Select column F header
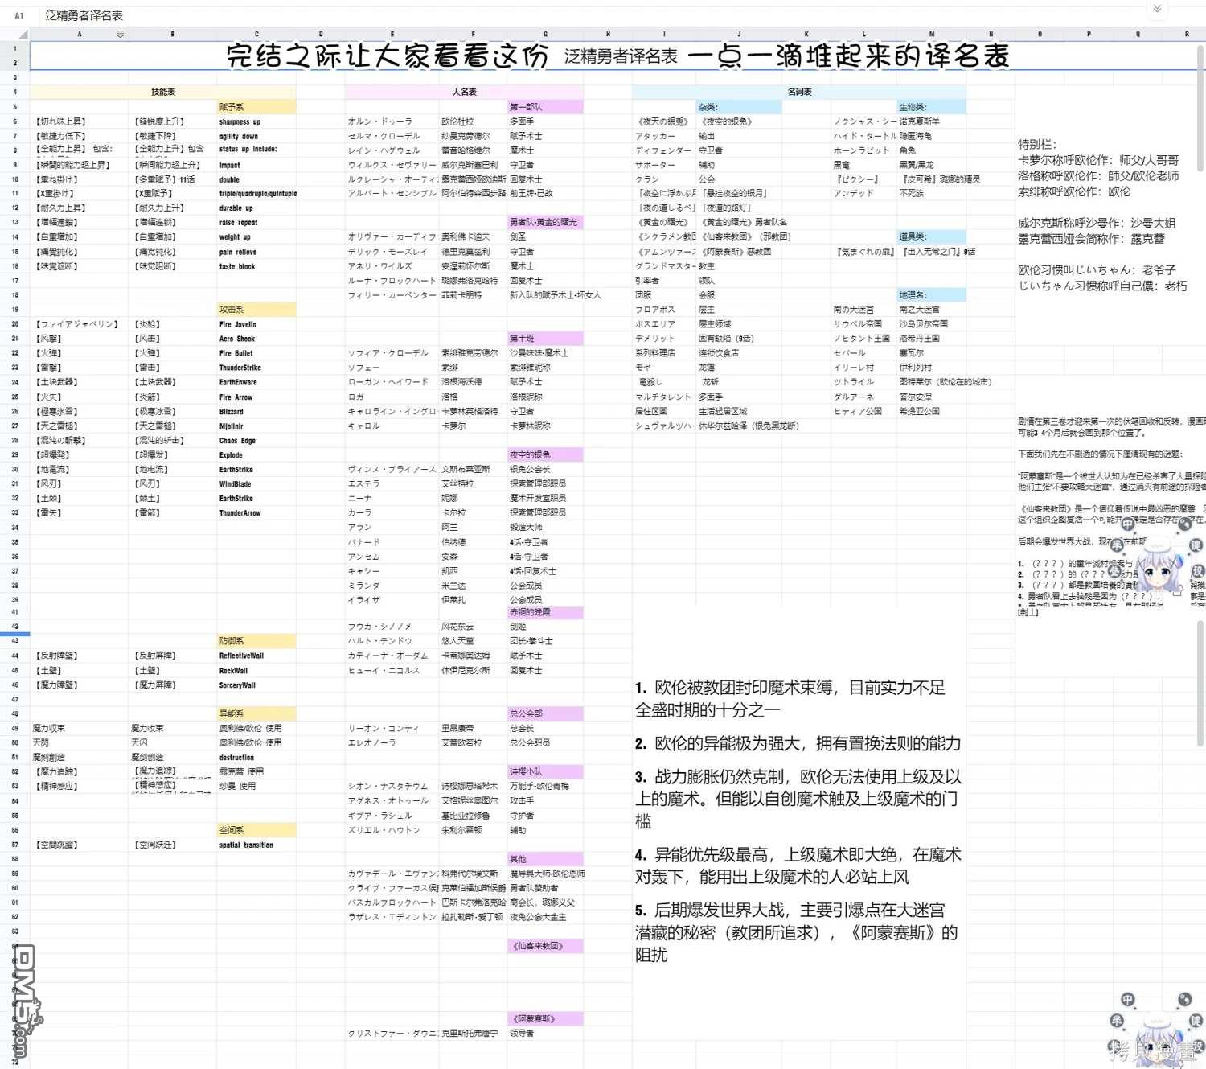Viewport: 1206px width, 1069px height. [x=473, y=34]
